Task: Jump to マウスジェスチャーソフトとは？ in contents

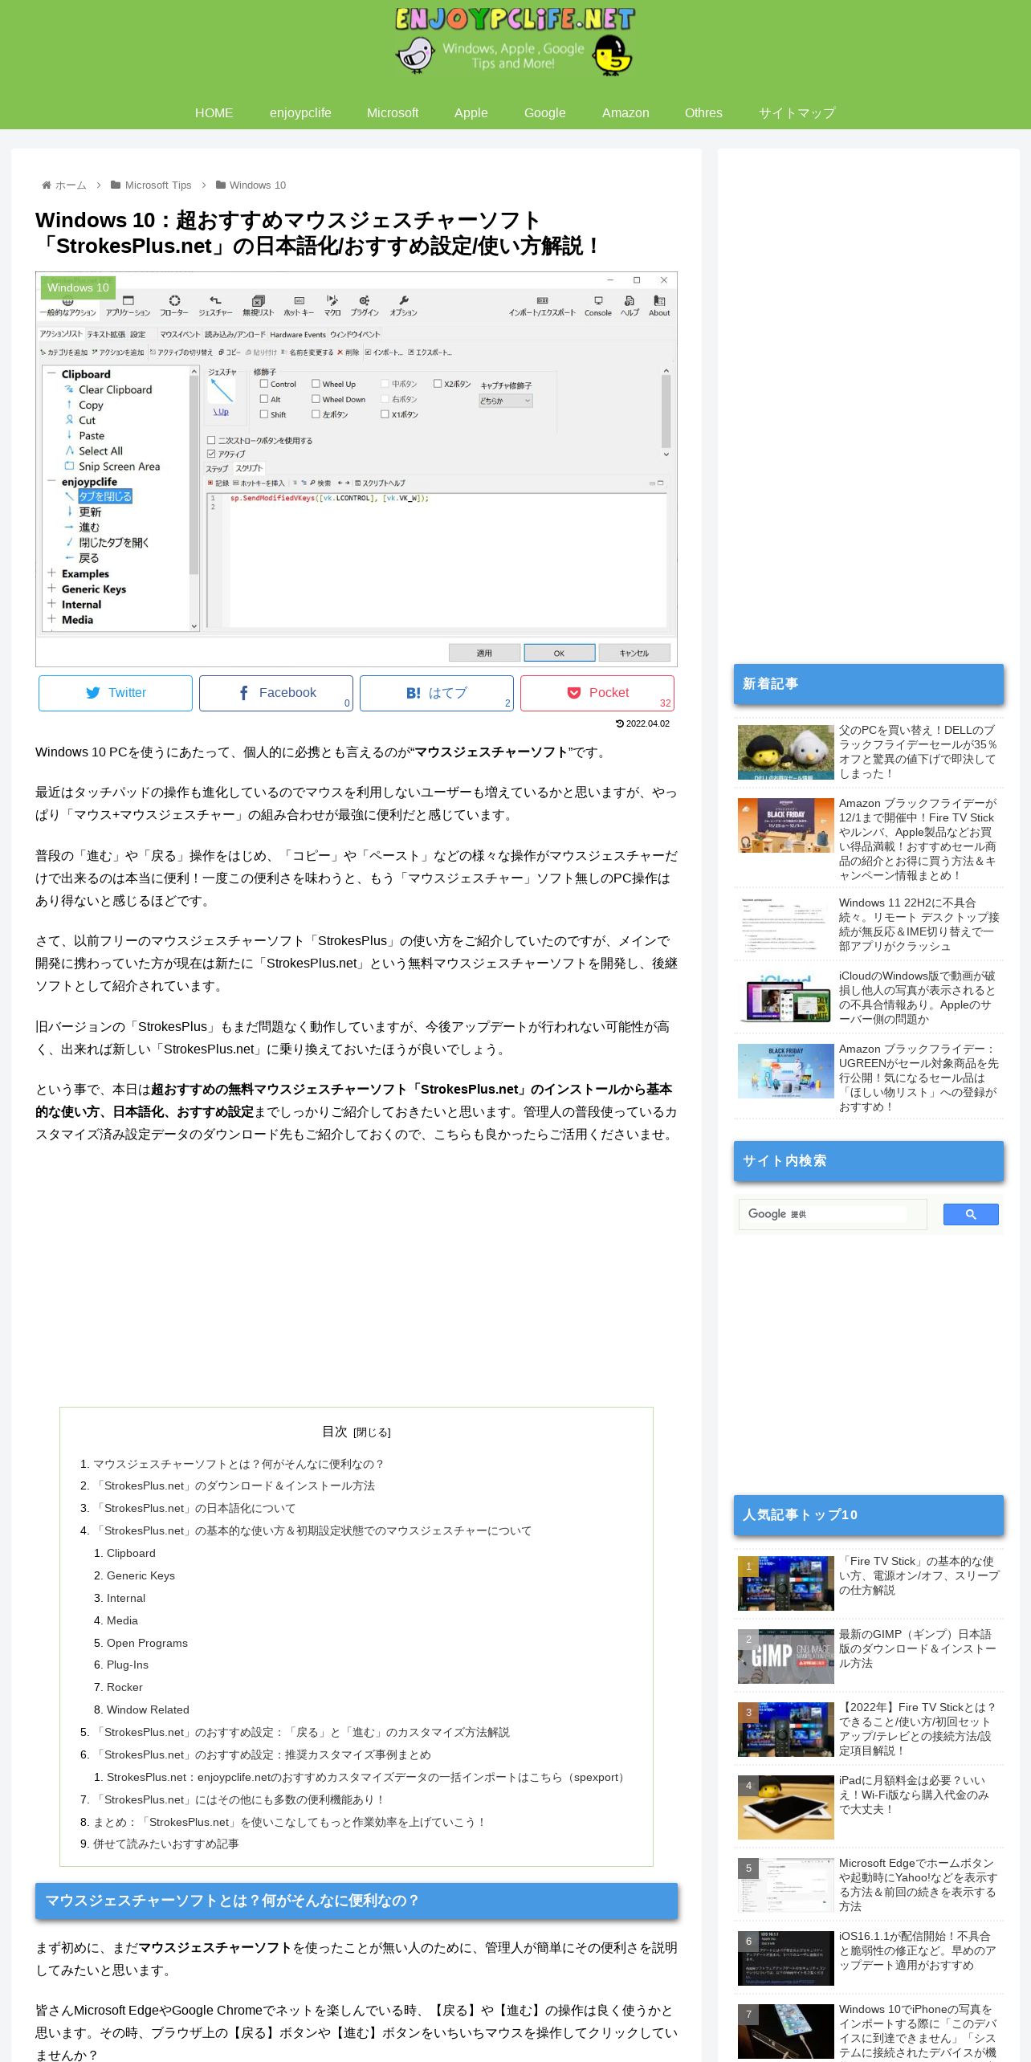Action: coord(238,1464)
